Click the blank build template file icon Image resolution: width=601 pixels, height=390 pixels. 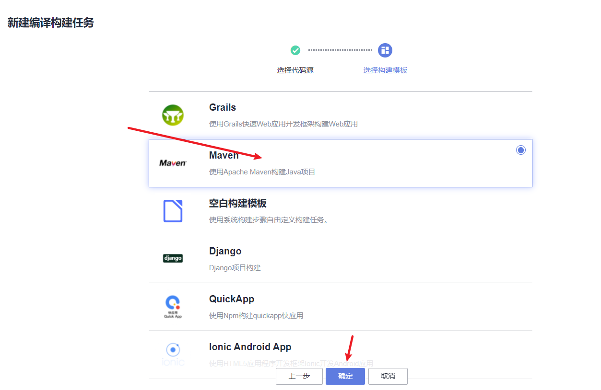click(x=173, y=211)
